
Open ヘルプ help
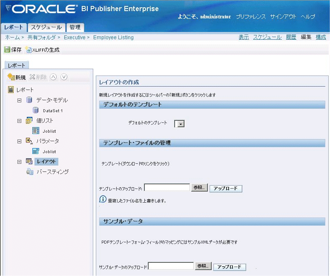[x=308, y=17]
